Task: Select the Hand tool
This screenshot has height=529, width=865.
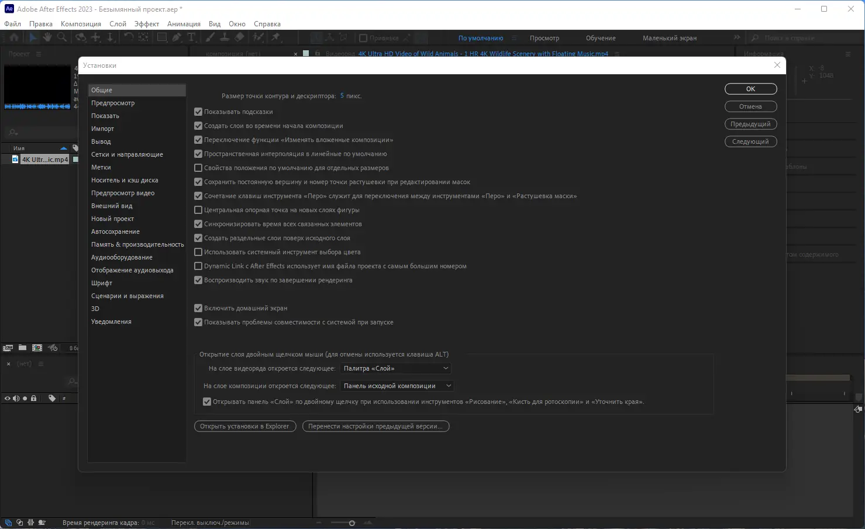Action: pos(47,37)
